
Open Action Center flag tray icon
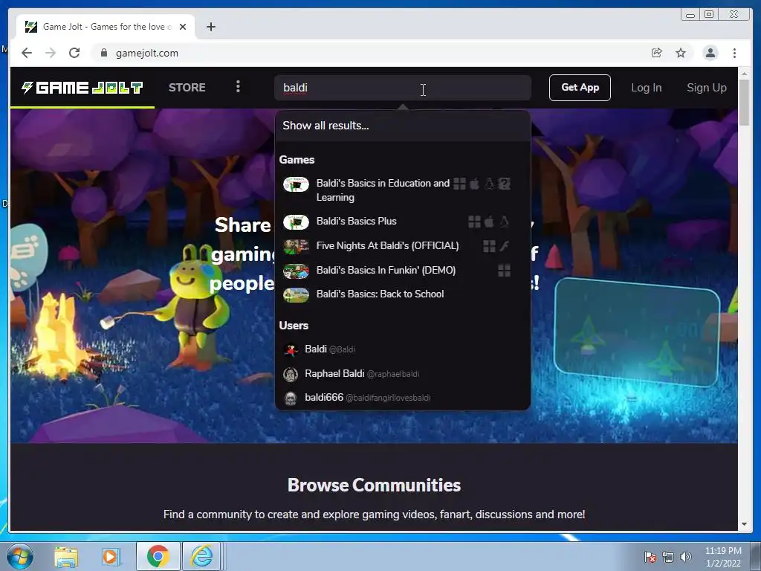[650, 557]
